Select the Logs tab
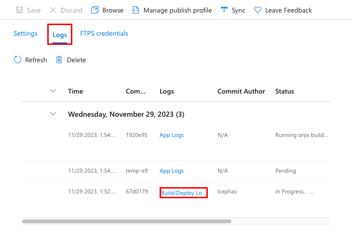Viewport: 352px width, 232px height. click(60, 35)
